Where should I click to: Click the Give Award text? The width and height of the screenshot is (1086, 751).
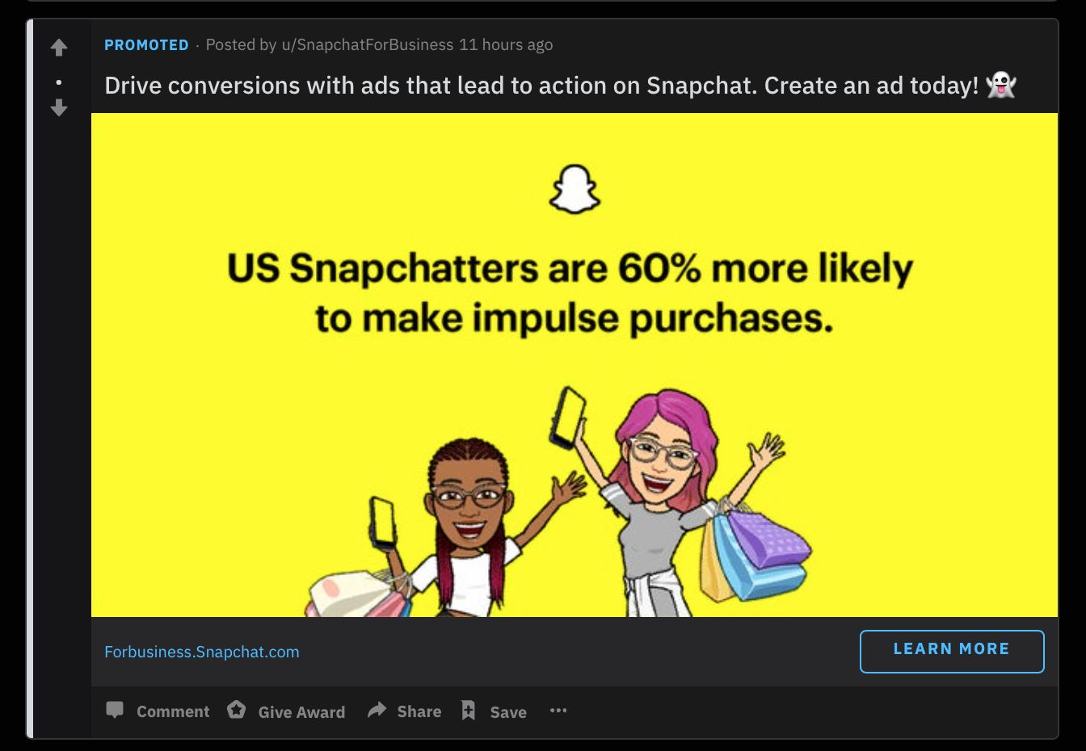301,712
